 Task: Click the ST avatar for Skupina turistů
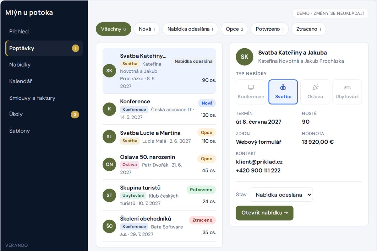[x=109, y=195]
